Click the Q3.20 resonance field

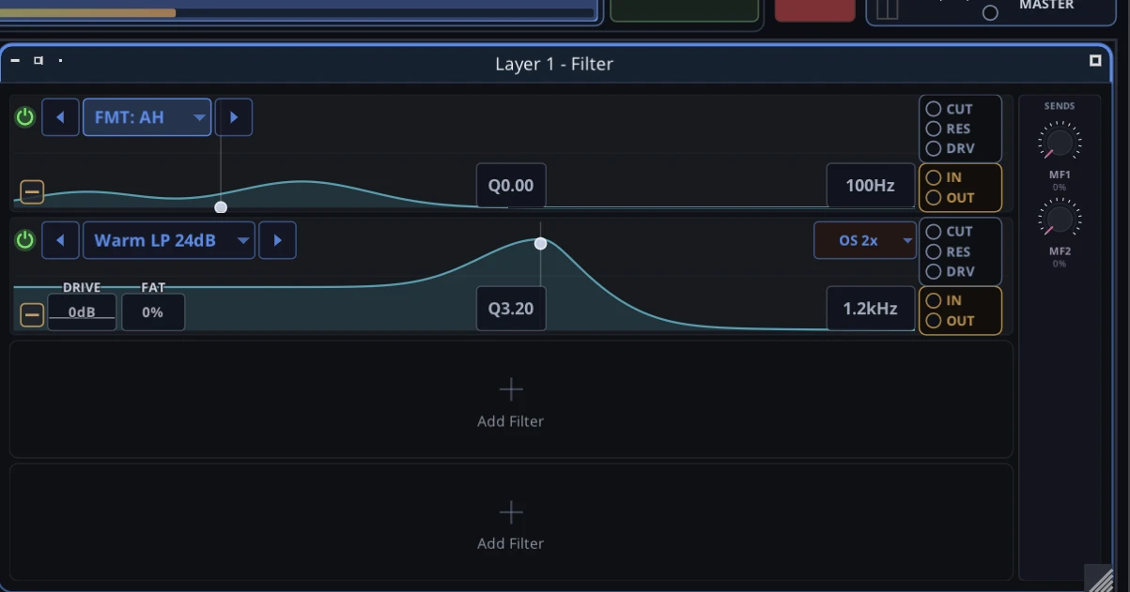point(511,309)
